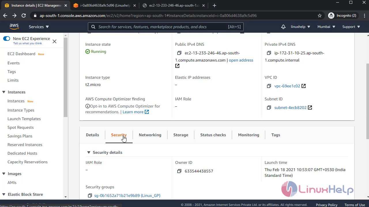Select the Security tab

(119, 135)
